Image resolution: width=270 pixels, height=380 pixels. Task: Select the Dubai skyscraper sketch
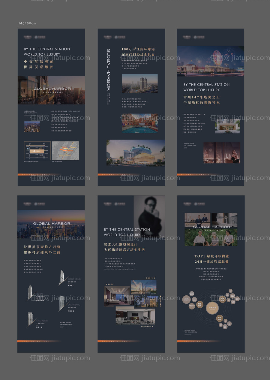(30, 292)
